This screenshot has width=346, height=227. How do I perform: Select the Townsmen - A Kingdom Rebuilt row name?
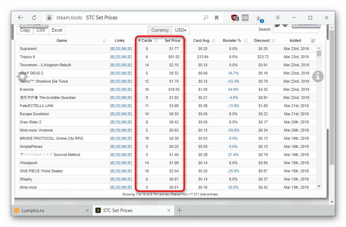point(45,65)
